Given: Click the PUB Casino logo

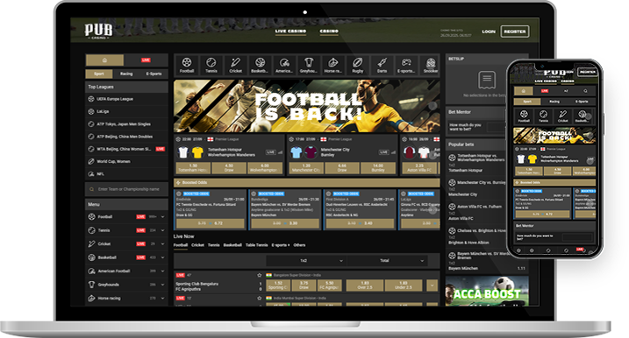Looking at the screenshot, I should coord(98,31).
